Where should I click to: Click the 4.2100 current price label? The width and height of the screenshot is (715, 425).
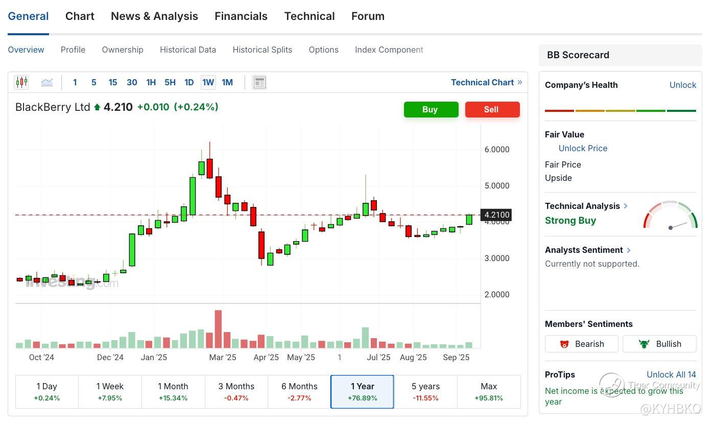496,215
